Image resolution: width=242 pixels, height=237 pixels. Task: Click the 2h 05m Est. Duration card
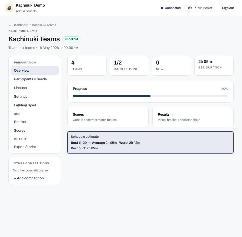click(x=214, y=66)
